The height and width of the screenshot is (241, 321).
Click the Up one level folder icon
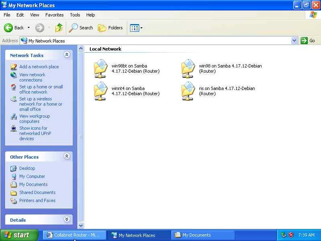tap(59, 28)
